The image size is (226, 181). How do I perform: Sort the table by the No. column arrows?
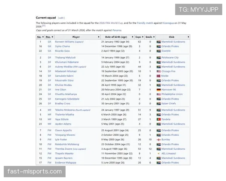43,37
